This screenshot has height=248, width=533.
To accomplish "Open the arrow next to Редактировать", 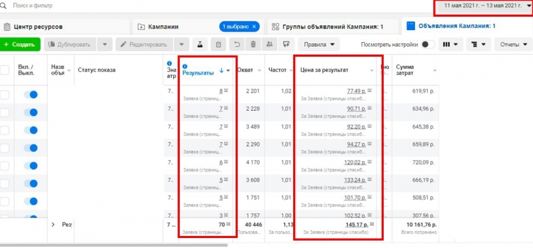I will coord(181,45).
